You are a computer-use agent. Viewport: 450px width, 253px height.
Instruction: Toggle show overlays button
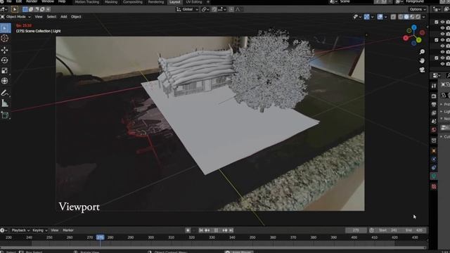pos(380,17)
